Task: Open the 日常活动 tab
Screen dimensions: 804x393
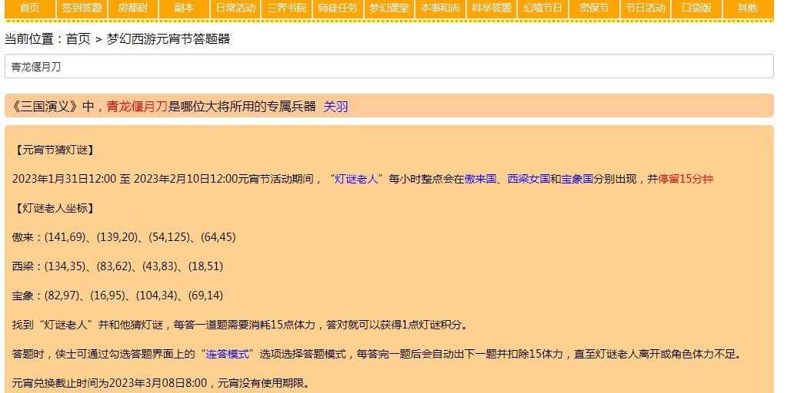Action: (235, 8)
